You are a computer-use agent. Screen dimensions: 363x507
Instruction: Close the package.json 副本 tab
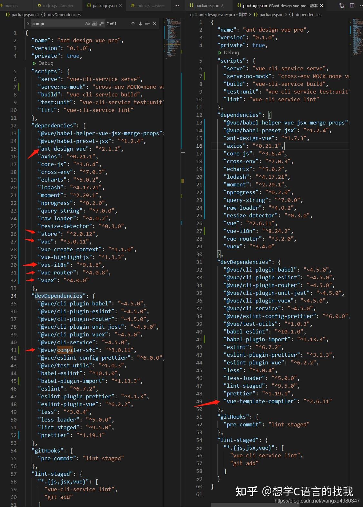pyautogui.click(x=321, y=5)
